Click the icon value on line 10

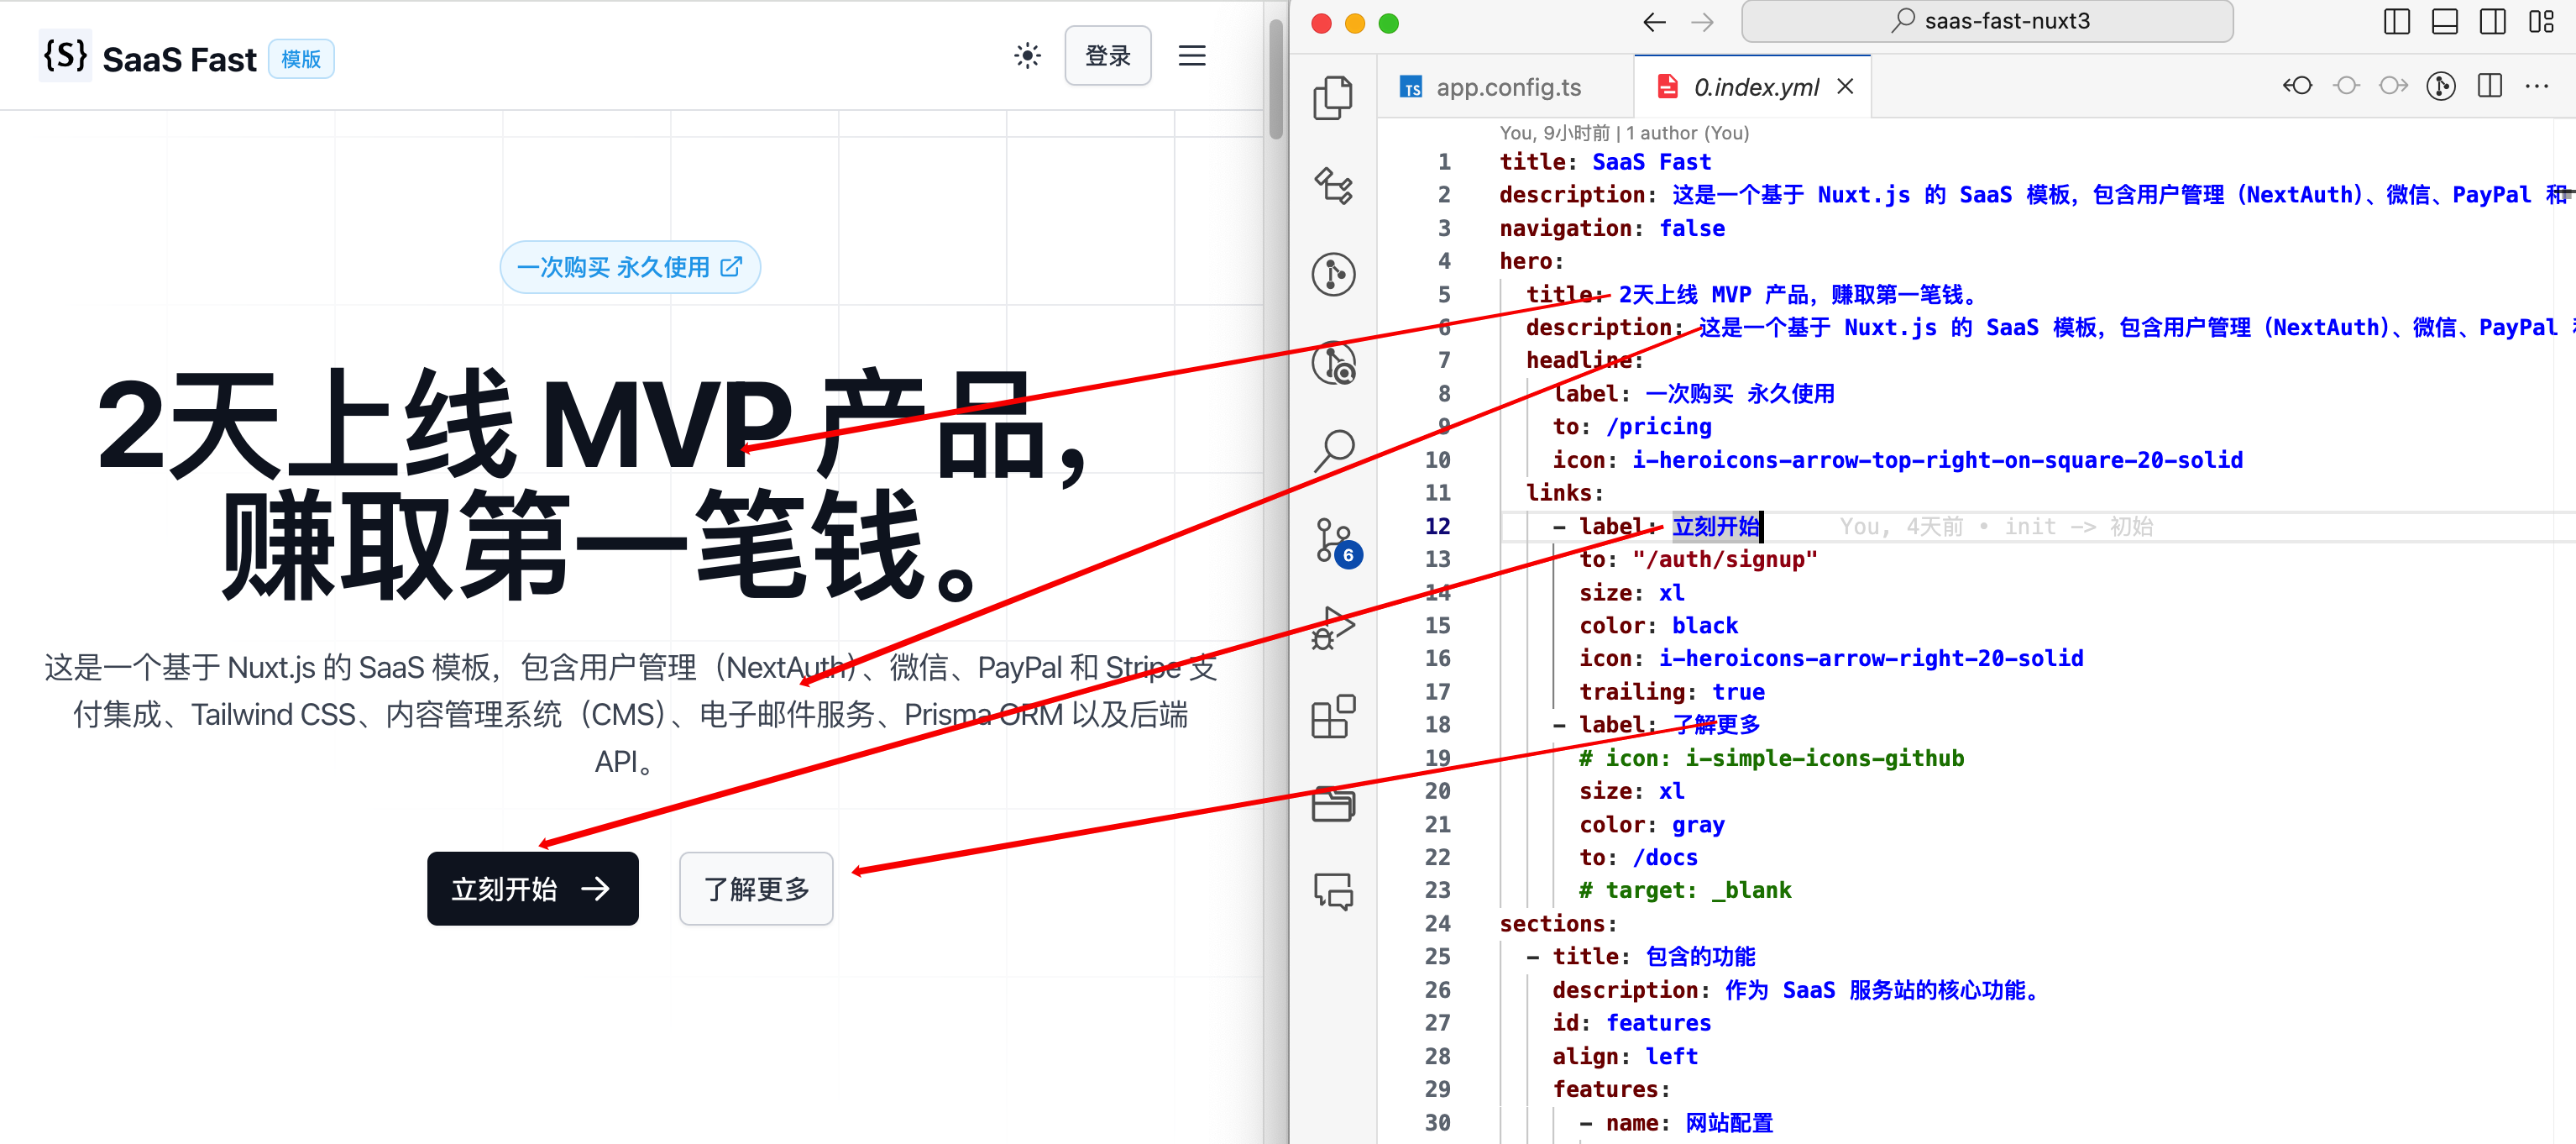tap(1937, 460)
